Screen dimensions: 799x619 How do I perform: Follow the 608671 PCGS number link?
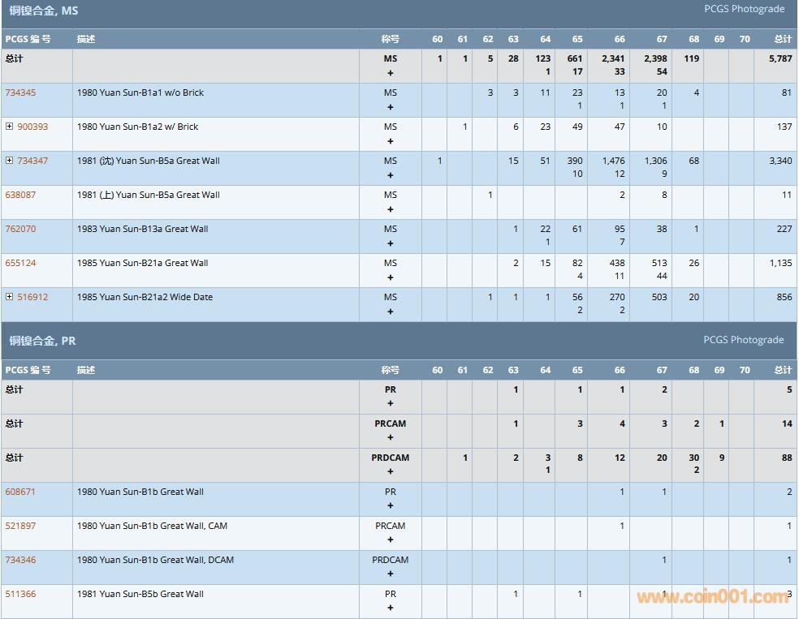tap(20, 492)
